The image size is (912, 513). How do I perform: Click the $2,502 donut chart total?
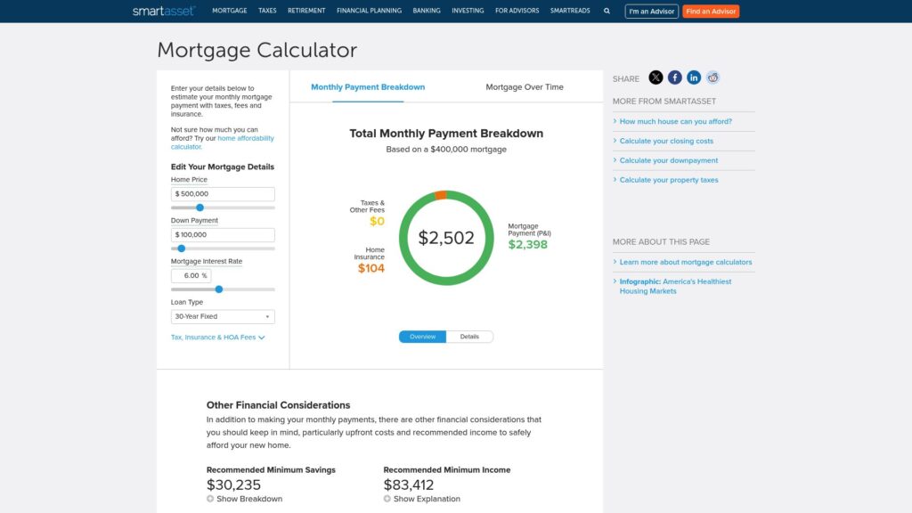446,238
